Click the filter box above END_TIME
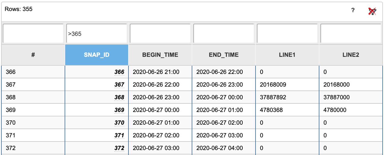The width and height of the screenshot is (384, 155). click(224, 34)
